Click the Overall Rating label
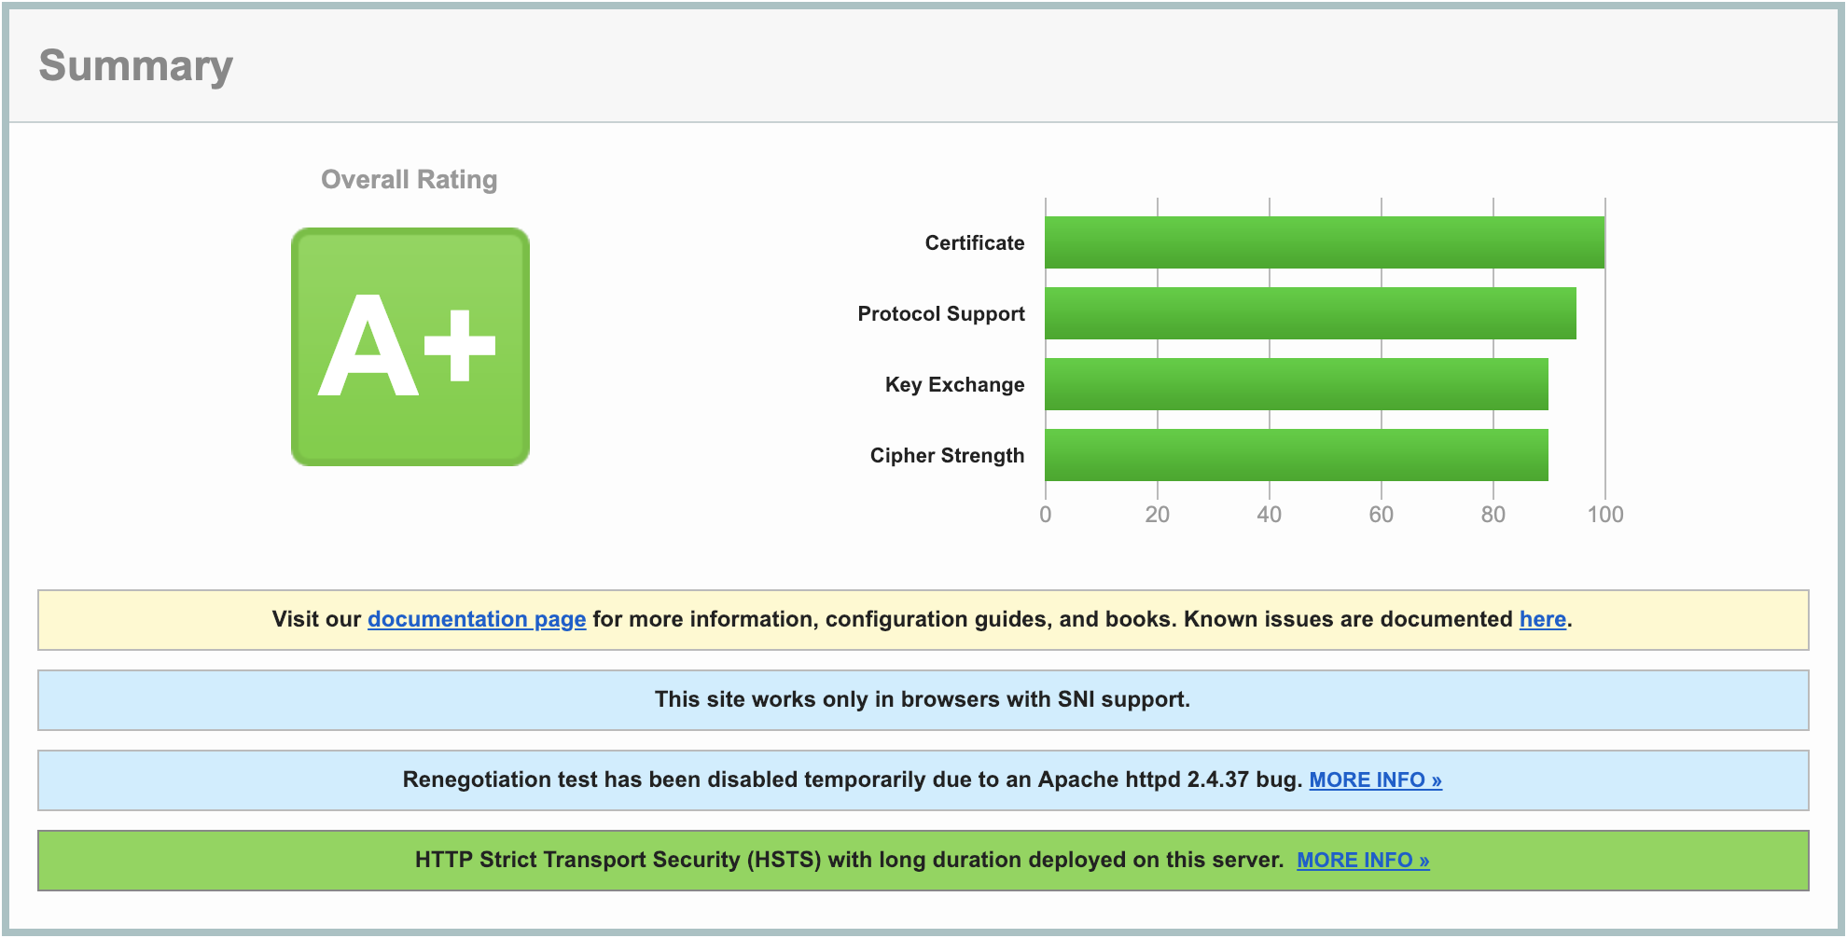Image resolution: width=1847 pixels, height=938 pixels. (409, 179)
